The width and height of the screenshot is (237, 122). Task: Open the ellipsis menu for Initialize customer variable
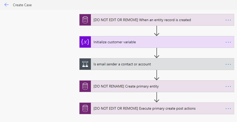[228, 42]
